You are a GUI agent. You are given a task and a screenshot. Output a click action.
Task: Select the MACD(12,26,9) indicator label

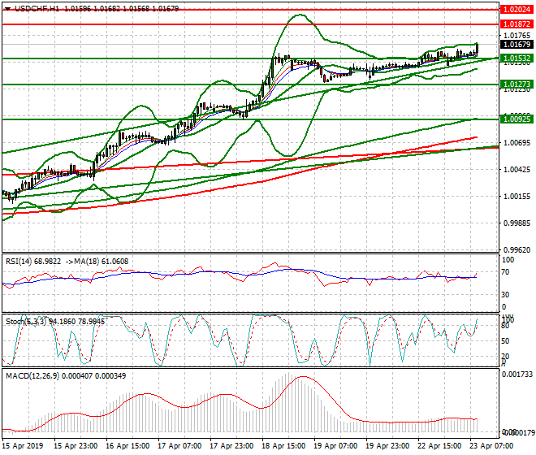[x=32, y=375]
